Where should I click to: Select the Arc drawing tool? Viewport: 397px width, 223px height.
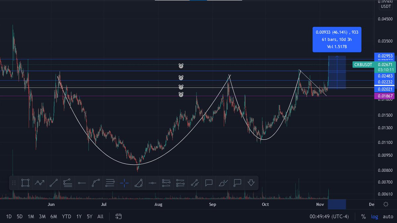point(138,183)
